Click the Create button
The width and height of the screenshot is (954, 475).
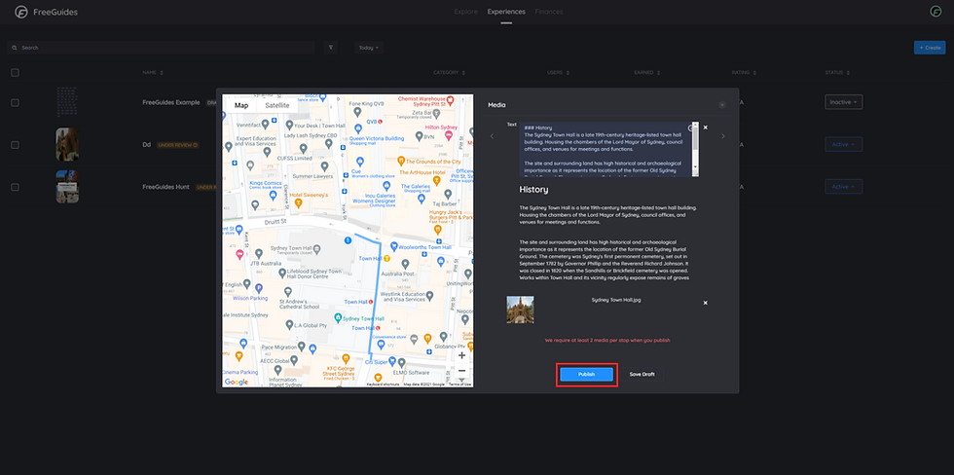(930, 48)
